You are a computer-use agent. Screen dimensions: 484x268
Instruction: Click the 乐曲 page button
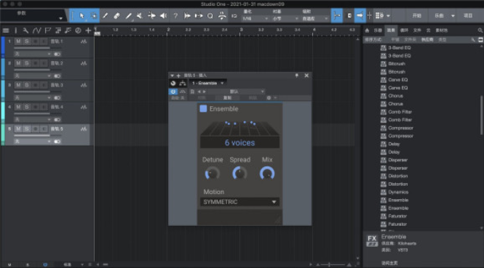(440, 16)
